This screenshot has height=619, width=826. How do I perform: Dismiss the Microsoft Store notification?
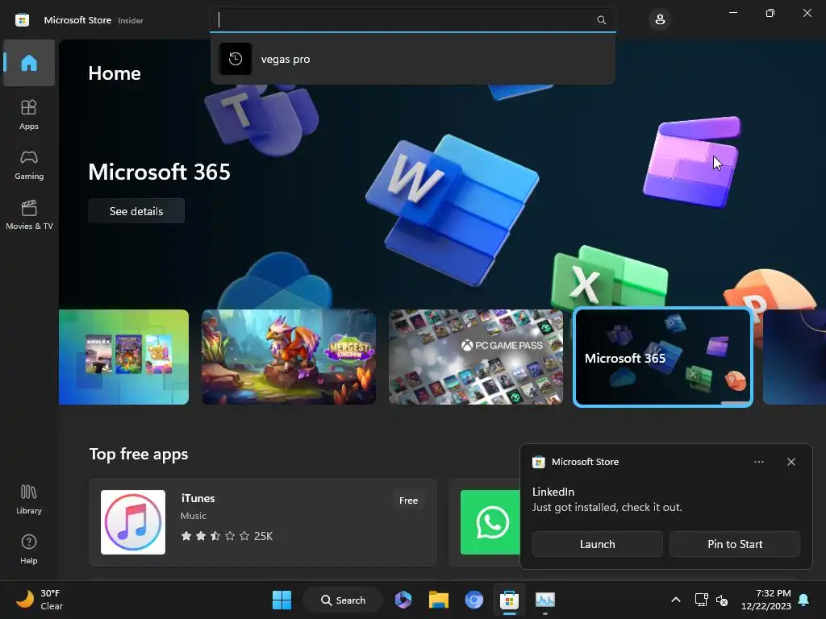pos(791,462)
